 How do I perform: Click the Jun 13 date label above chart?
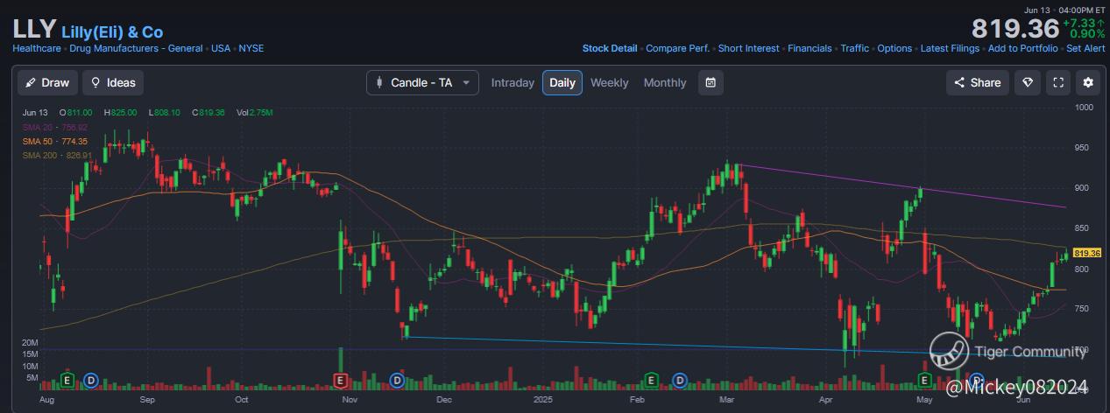click(x=35, y=113)
